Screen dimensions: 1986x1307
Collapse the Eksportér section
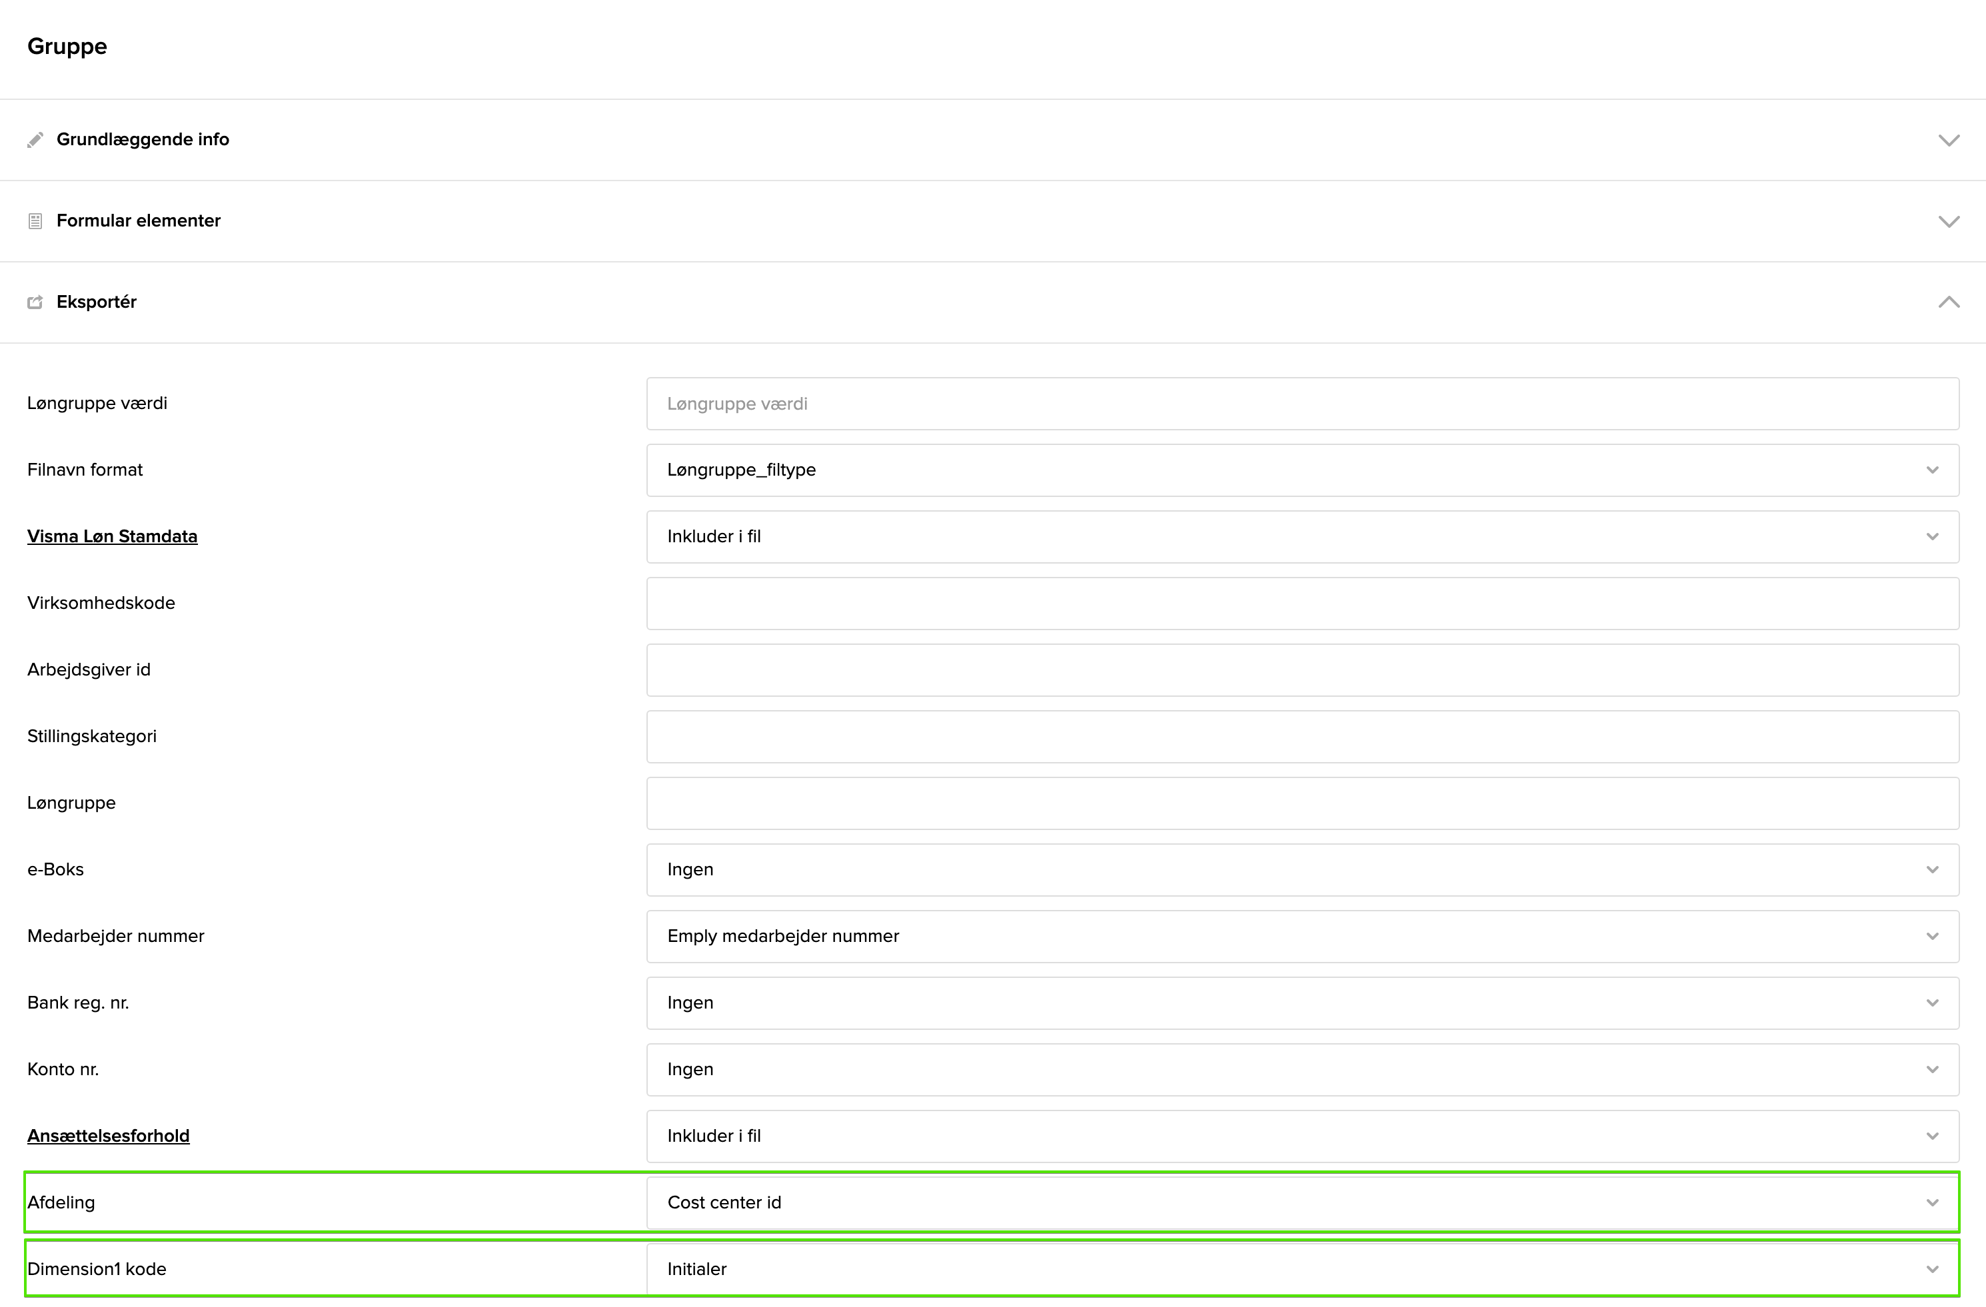(x=1949, y=301)
